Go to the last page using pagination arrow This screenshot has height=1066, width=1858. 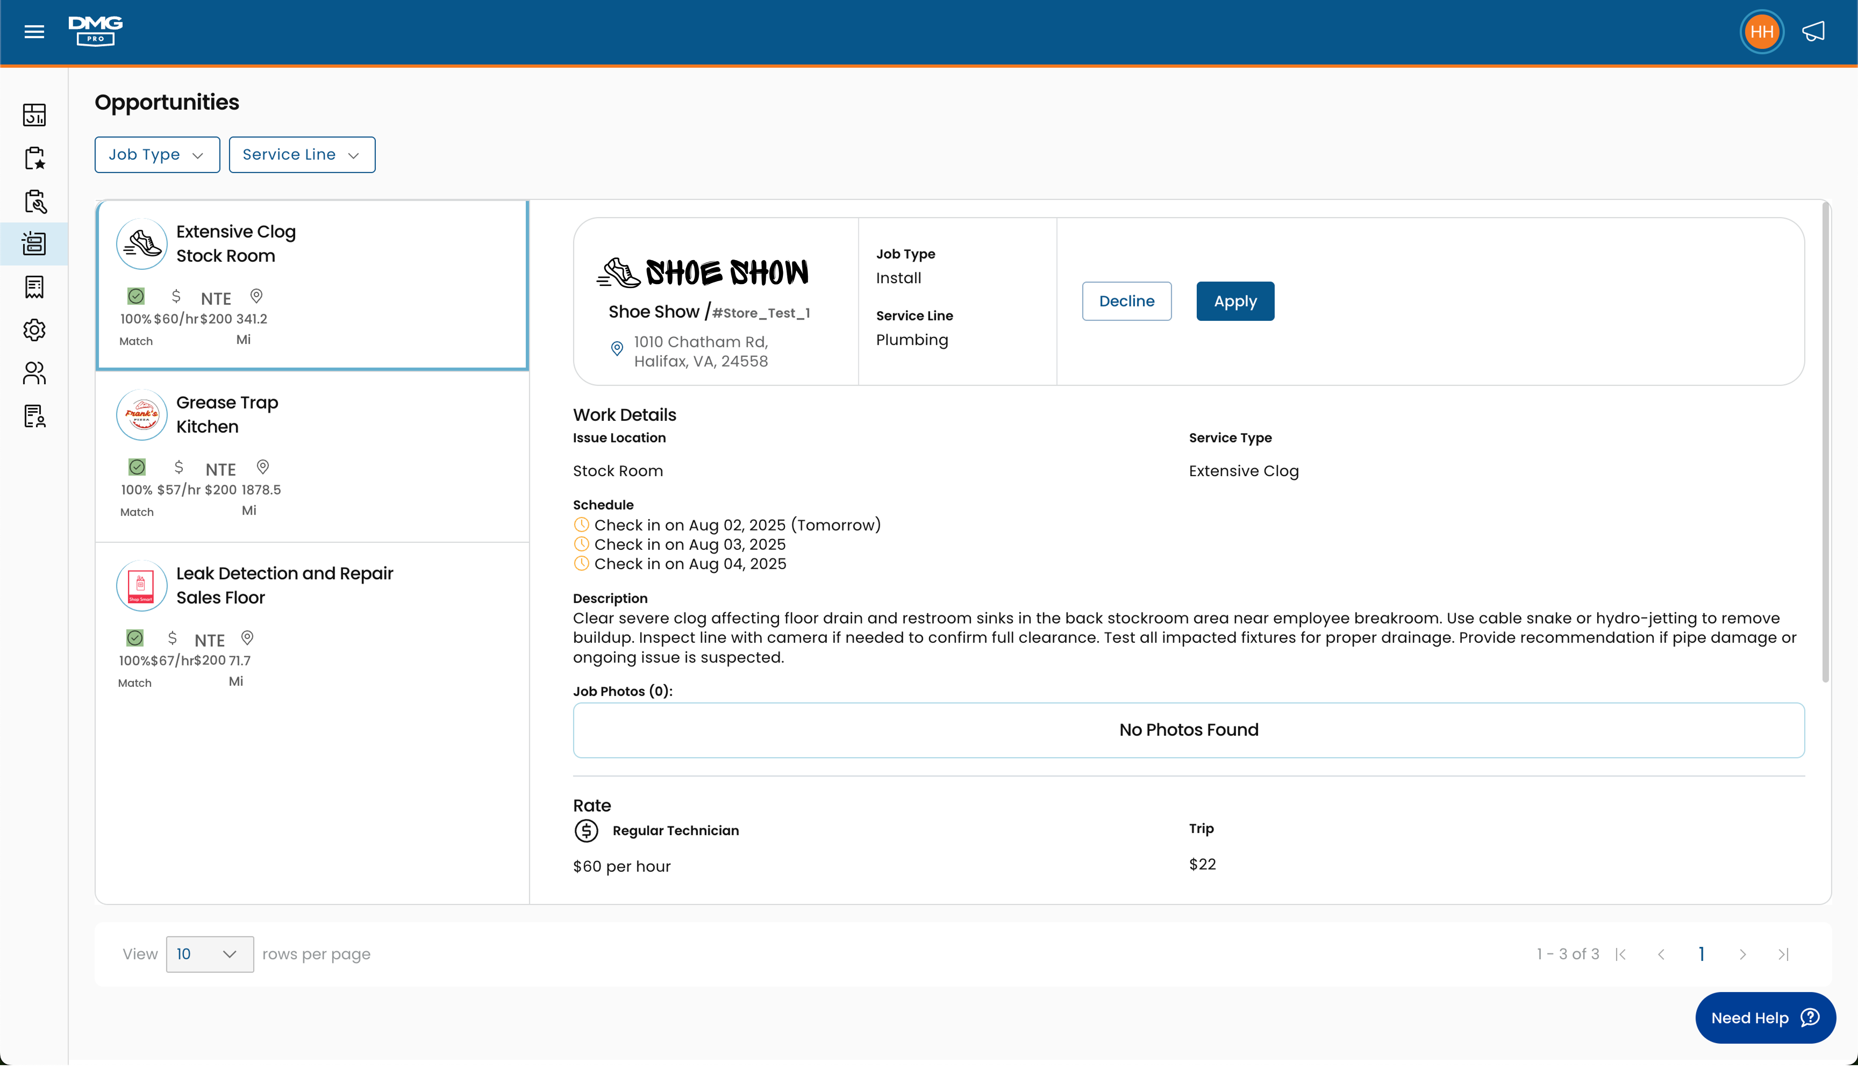(1783, 954)
